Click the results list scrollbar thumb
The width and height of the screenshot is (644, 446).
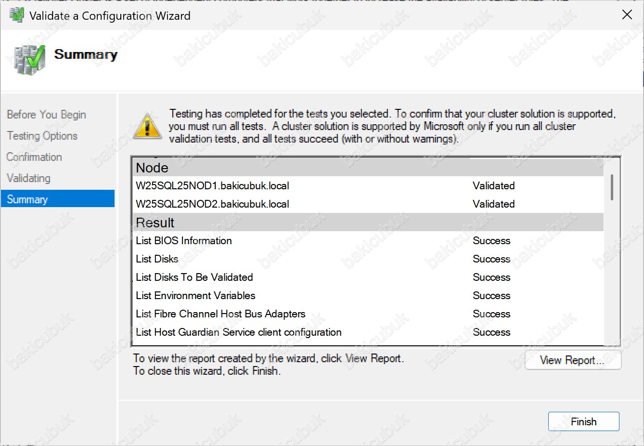[612, 187]
